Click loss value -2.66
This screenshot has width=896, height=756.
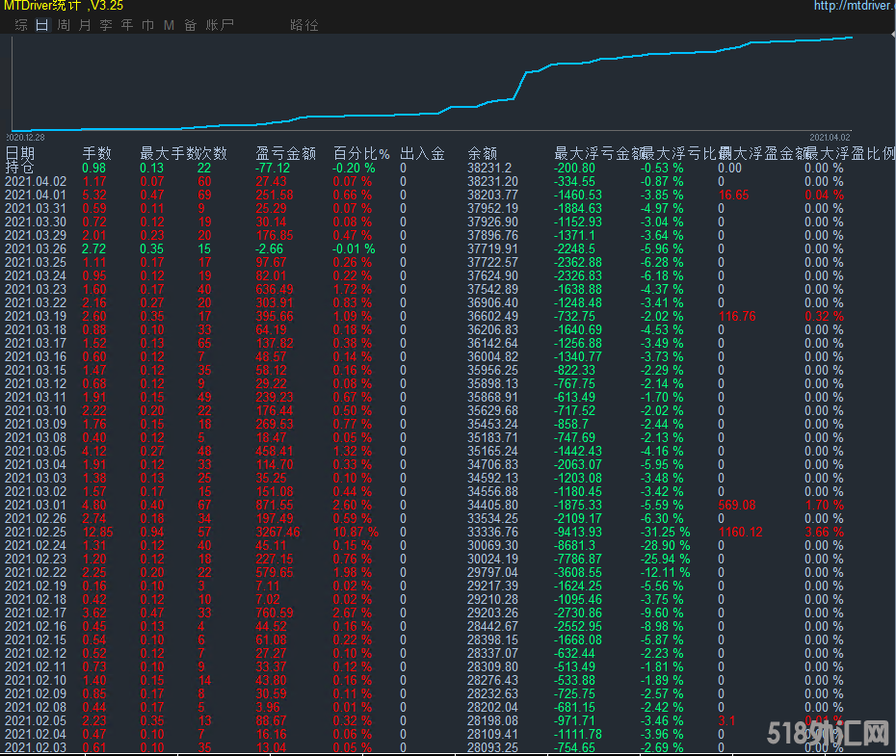click(269, 248)
